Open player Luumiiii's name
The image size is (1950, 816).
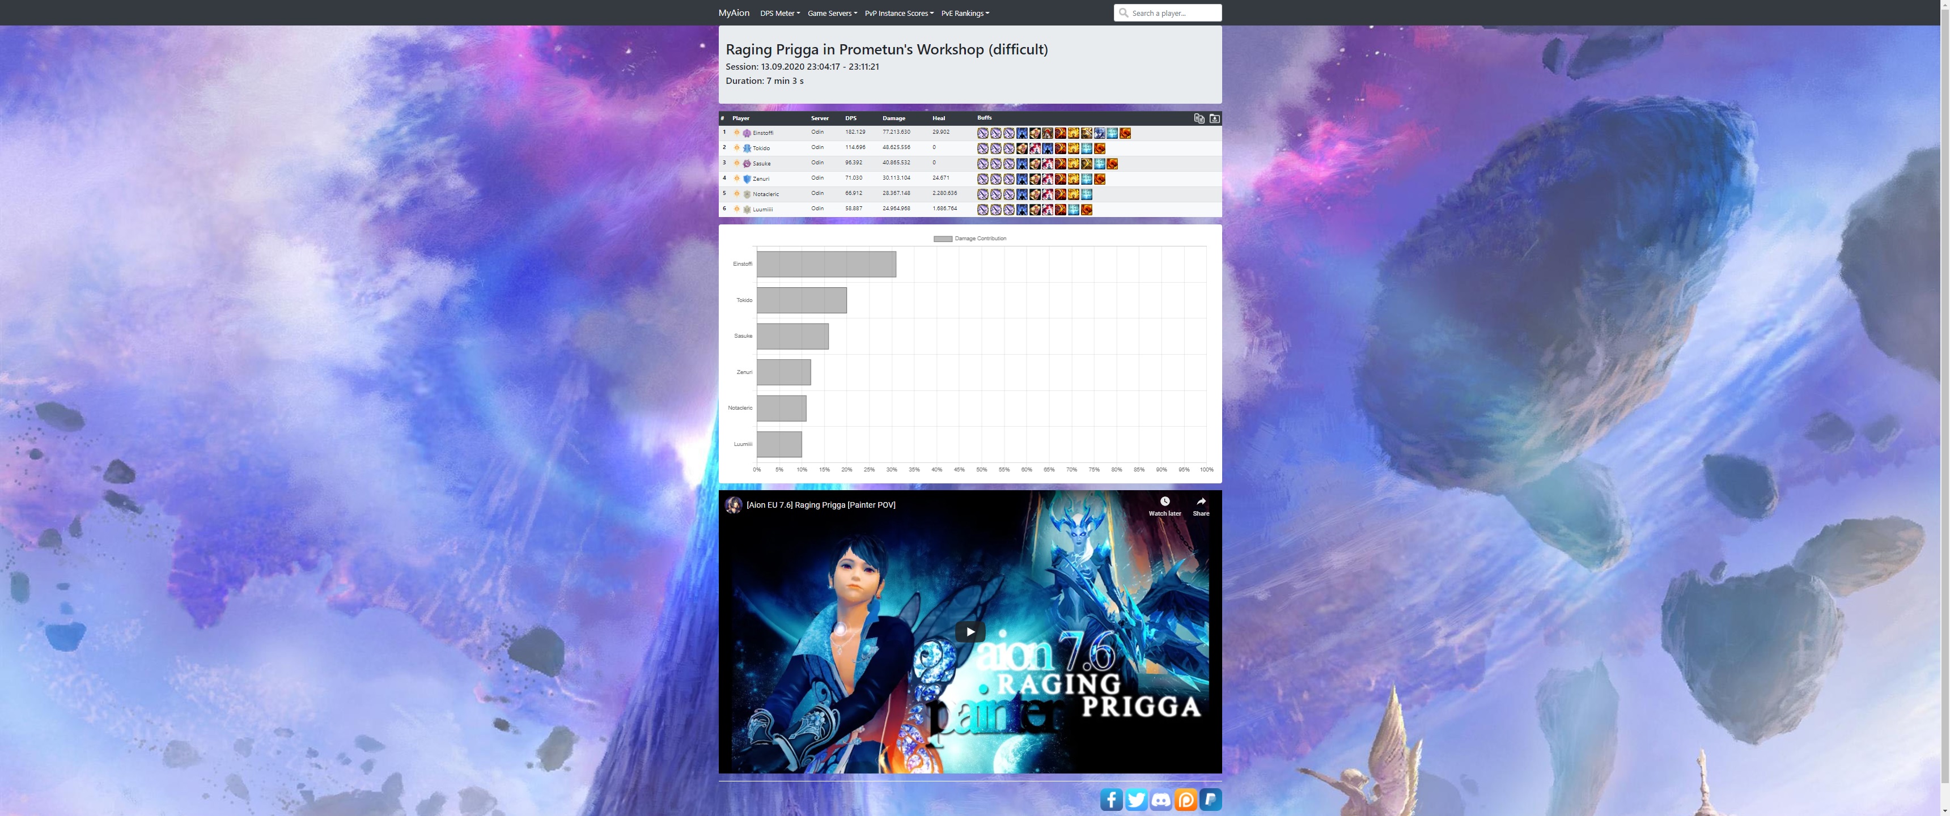pyautogui.click(x=762, y=210)
